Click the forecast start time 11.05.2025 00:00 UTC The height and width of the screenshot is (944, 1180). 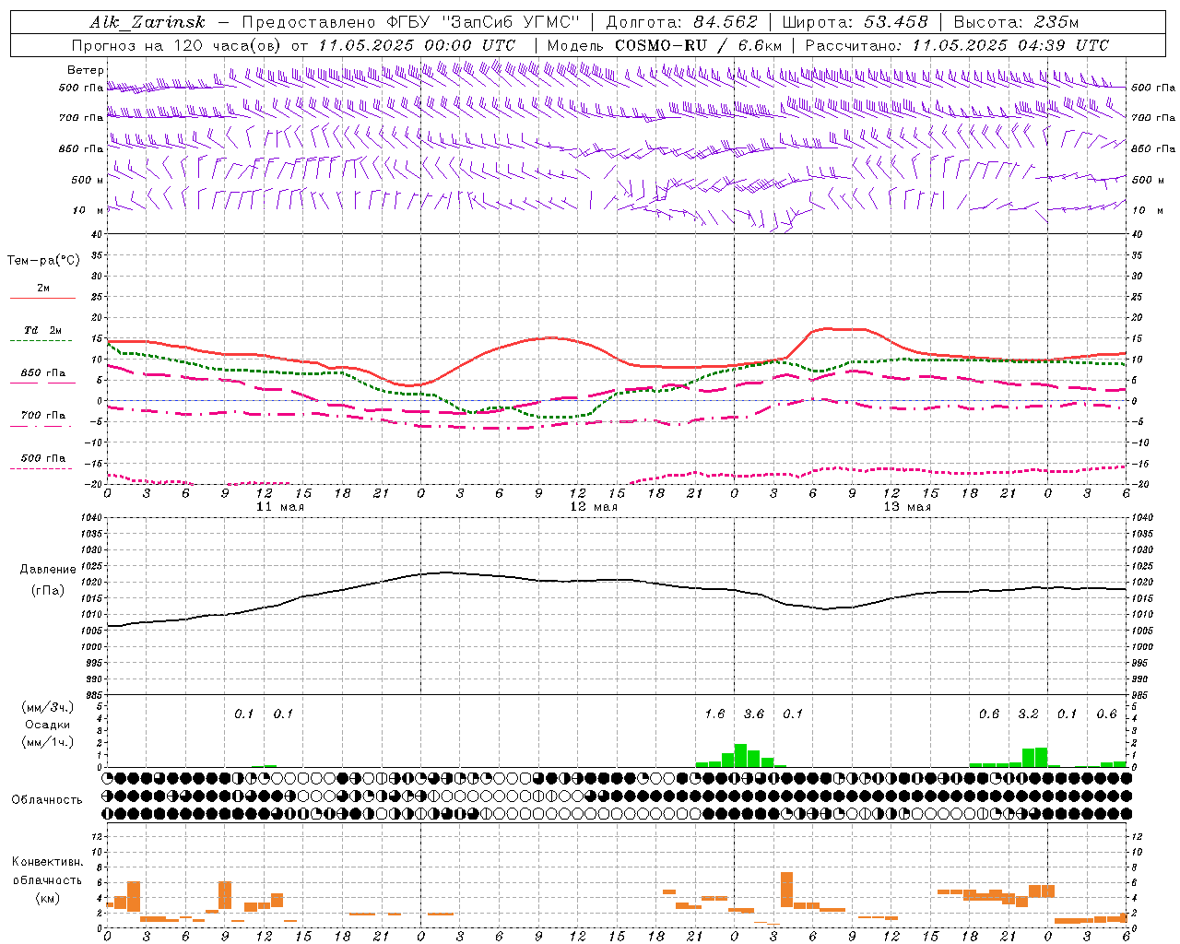417,45
